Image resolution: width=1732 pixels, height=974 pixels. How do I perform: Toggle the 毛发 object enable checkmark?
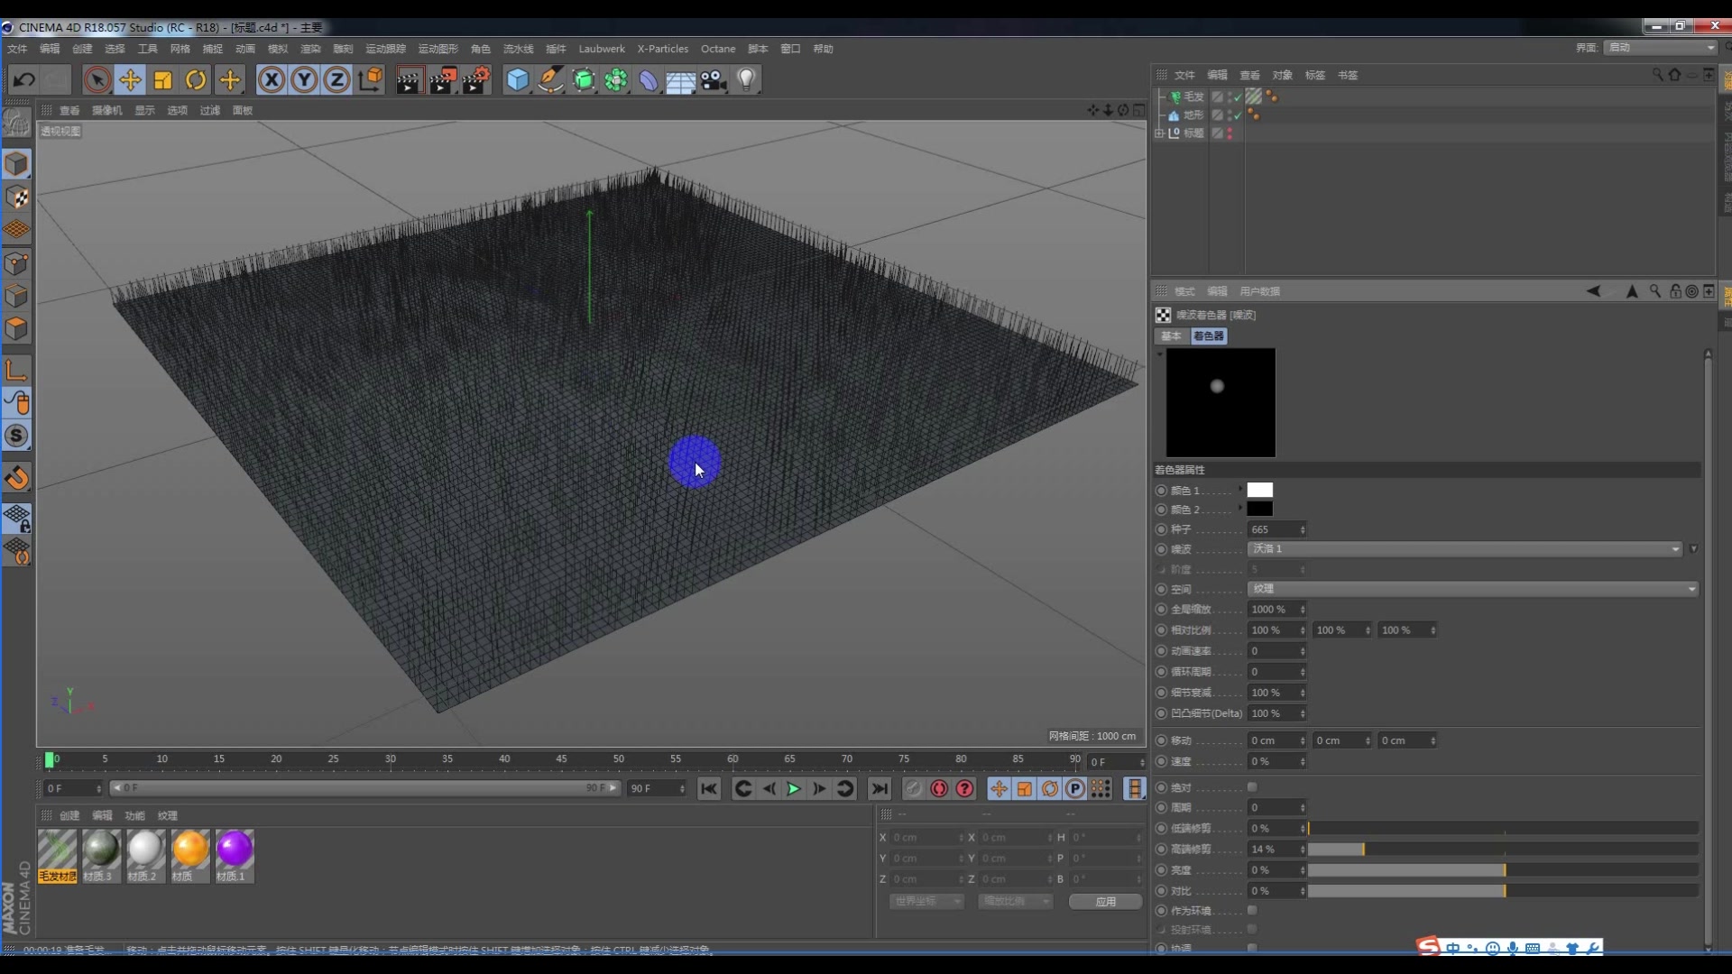click(1238, 97)
